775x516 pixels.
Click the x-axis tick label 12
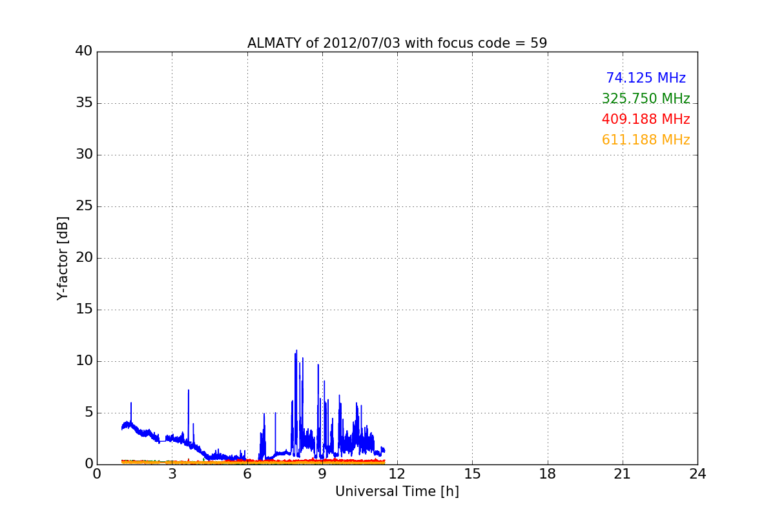(397, 473)
